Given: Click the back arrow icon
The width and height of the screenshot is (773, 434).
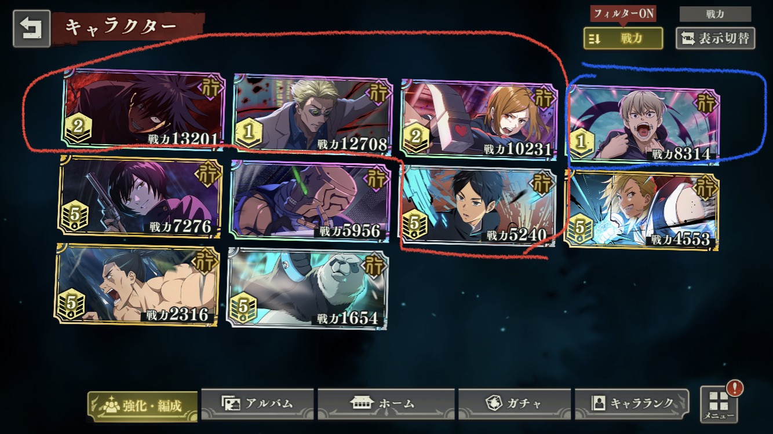Looking at the screenshot, I should (x=31, y=31).
